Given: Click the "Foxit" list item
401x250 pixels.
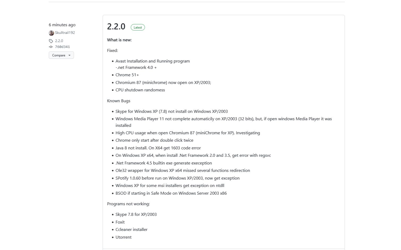Looking at the screenshot, I should click(120, 222).
